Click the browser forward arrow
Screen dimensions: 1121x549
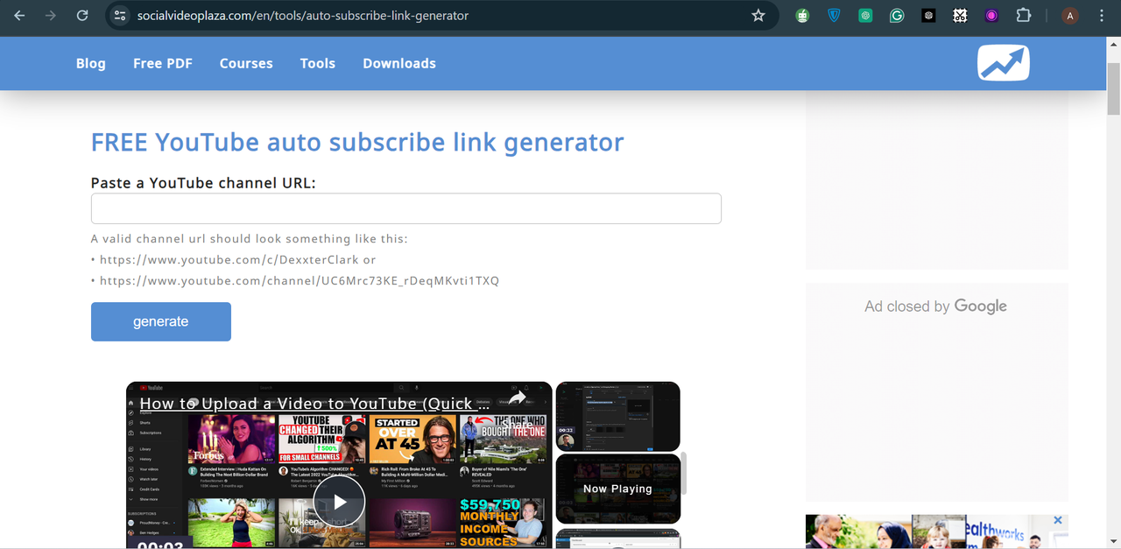pos(51,16)
